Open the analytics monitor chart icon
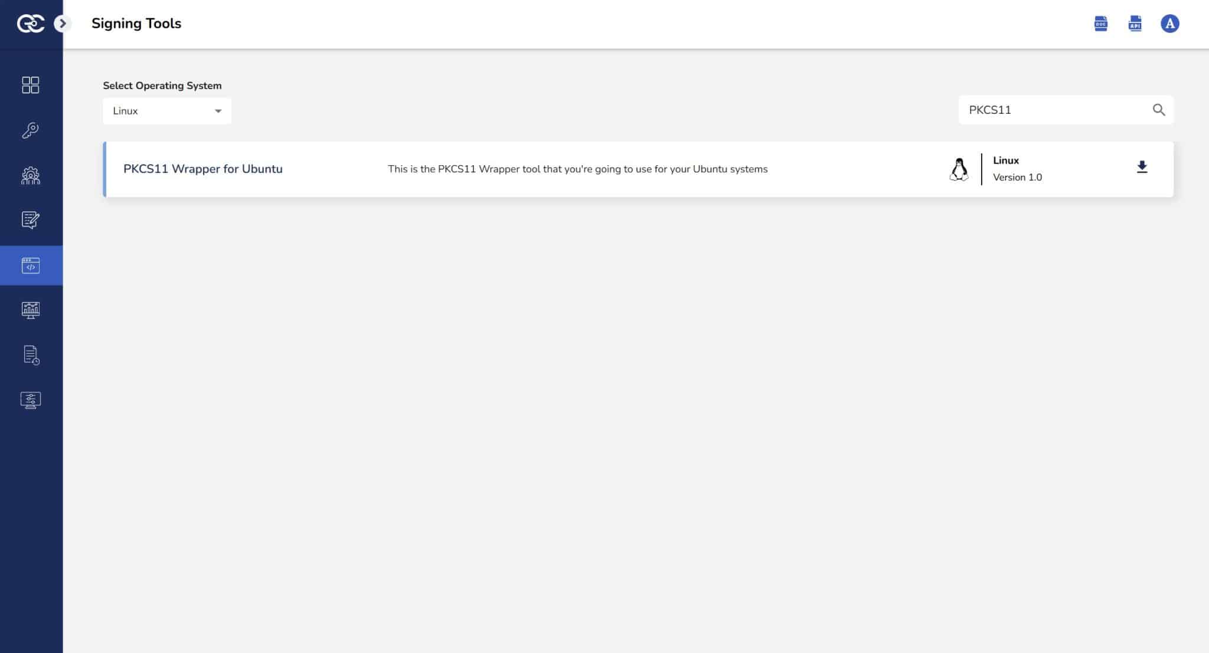This screenshot has height=653, width=1209. 31,310
